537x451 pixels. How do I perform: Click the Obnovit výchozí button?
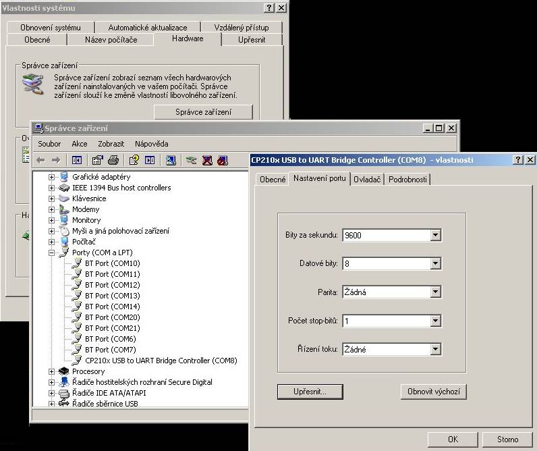click(x=433, y=392)
